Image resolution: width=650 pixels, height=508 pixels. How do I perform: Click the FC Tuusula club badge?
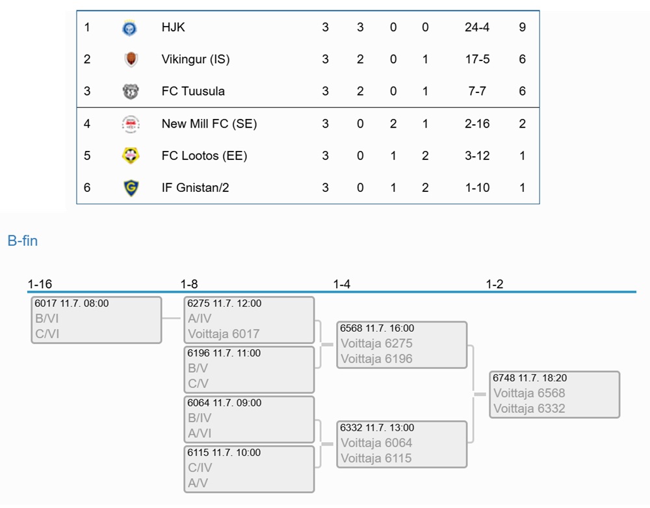pyautogui.click(x=131, y=91)
